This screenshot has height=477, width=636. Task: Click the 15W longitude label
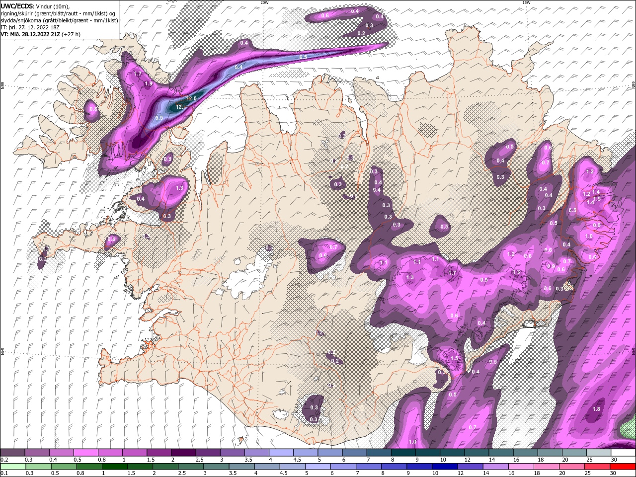coord(526,2)
